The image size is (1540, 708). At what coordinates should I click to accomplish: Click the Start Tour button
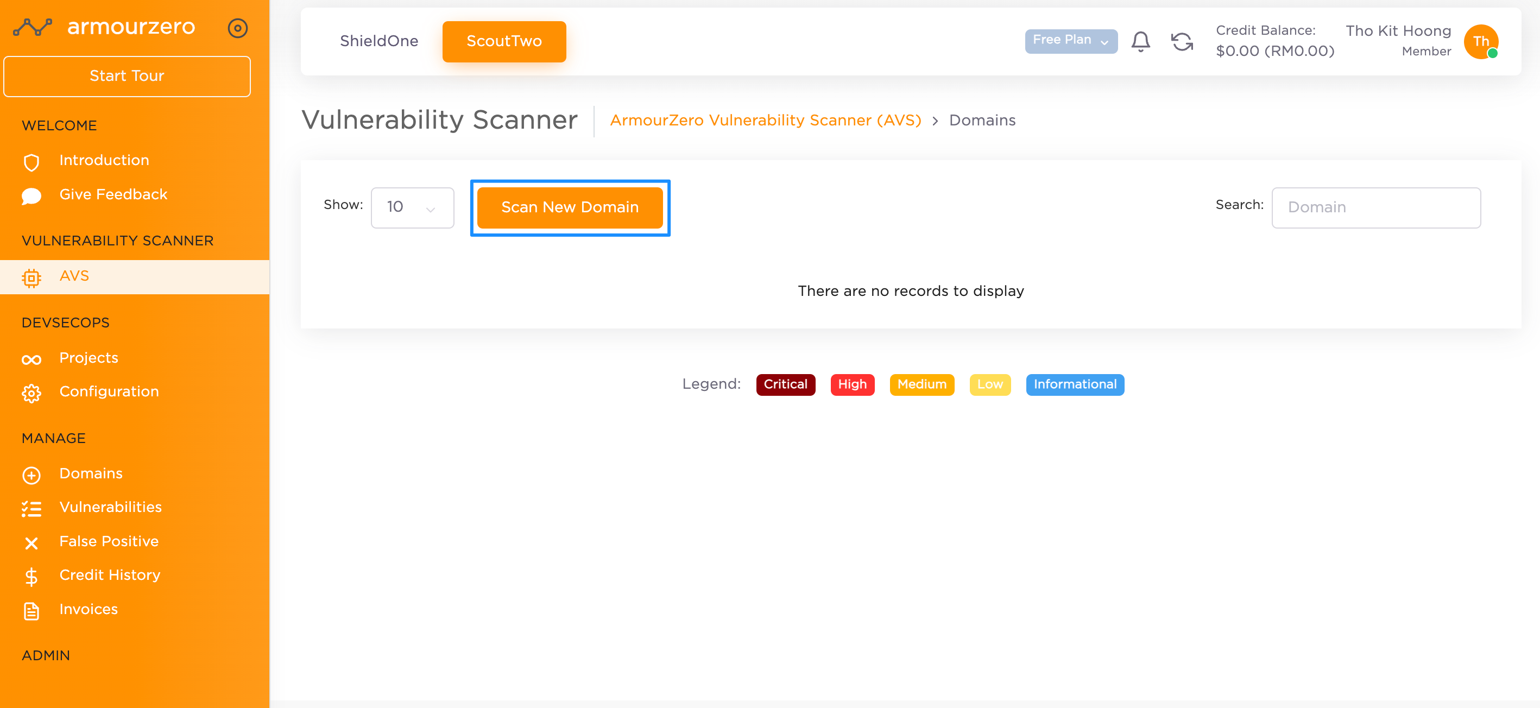pyautogui.click(x=127, y=76)
